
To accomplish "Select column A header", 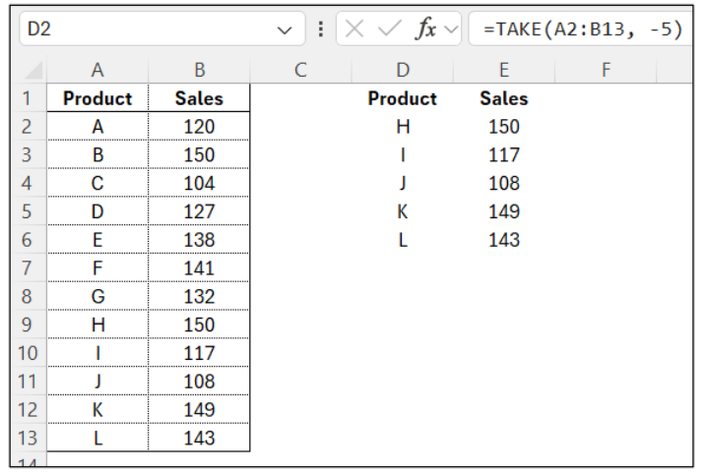I will click(97, 70).
